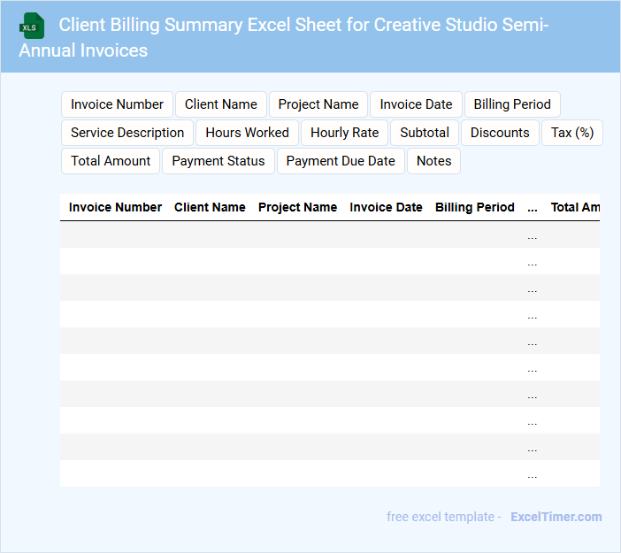Open the ExcelTimer.com link
Screen dimensions: 621x553
point(556,517)
